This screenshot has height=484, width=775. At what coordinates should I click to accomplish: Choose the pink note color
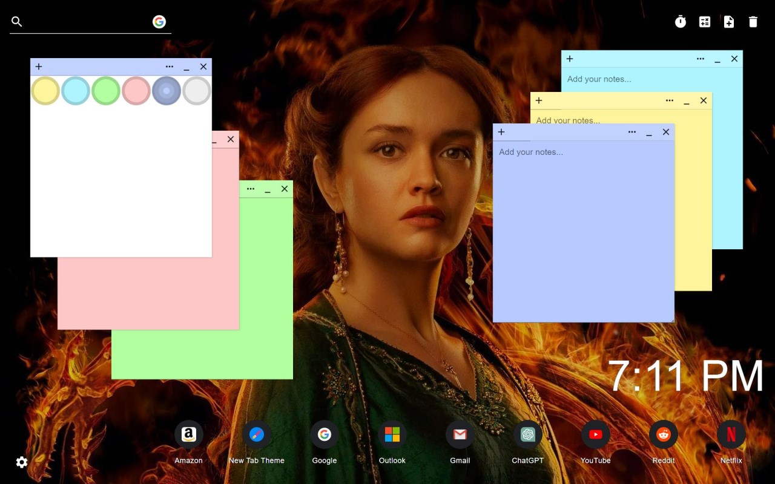click(136, 91)
